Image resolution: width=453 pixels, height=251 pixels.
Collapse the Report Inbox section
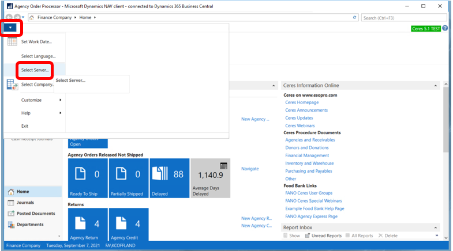point(436,227)
